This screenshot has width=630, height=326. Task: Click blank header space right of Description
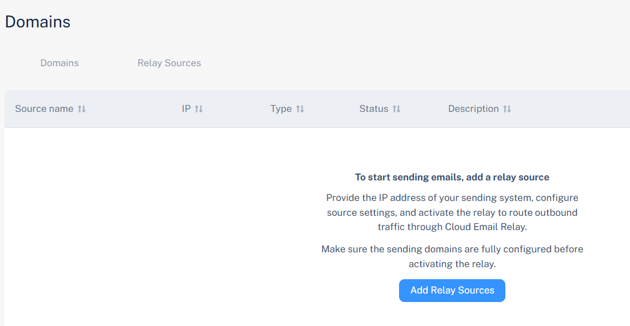point(572,108)
